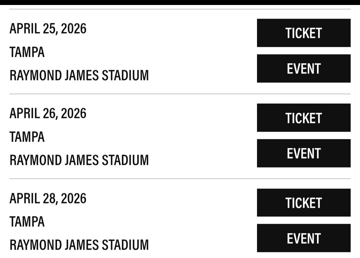Buy a ticket for the April 26 show
360x258 pixels.
(x=304, y=118)
